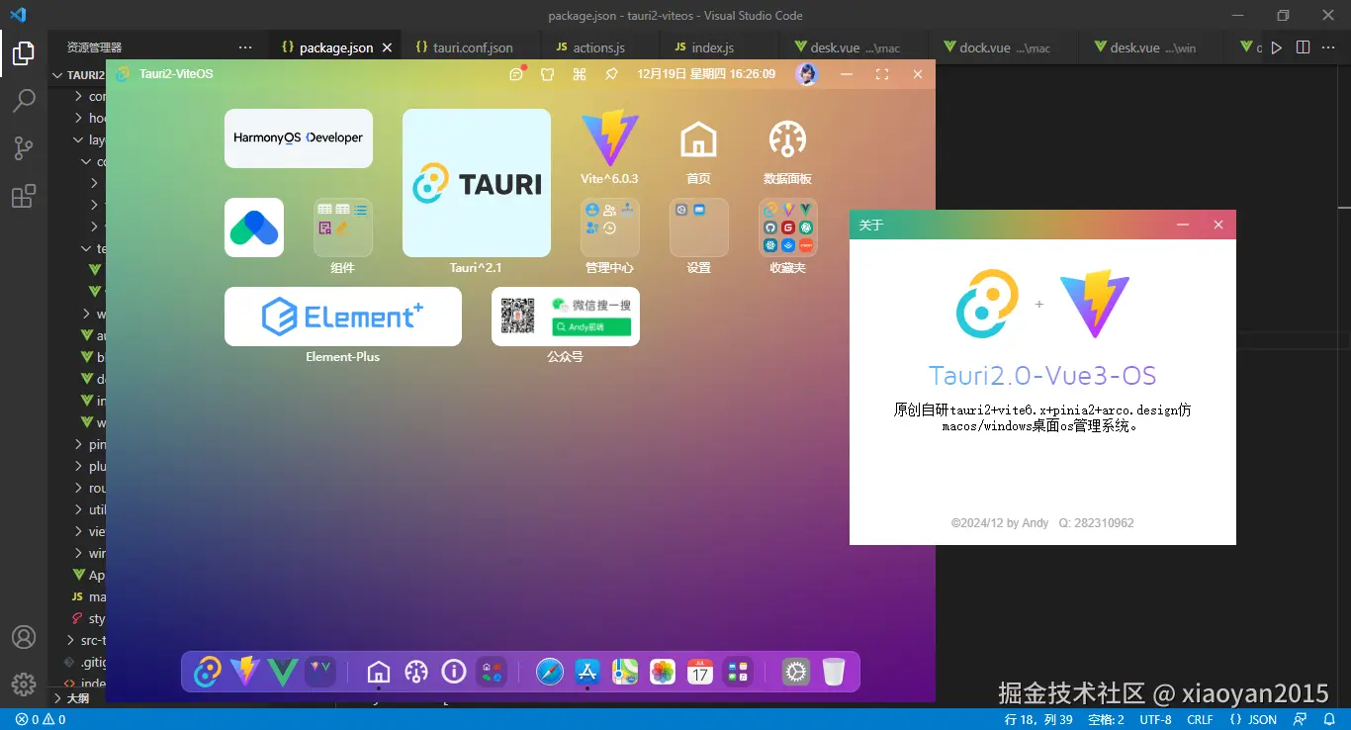Open explorer More Actions beside 资源管理器

pos(245,47)
